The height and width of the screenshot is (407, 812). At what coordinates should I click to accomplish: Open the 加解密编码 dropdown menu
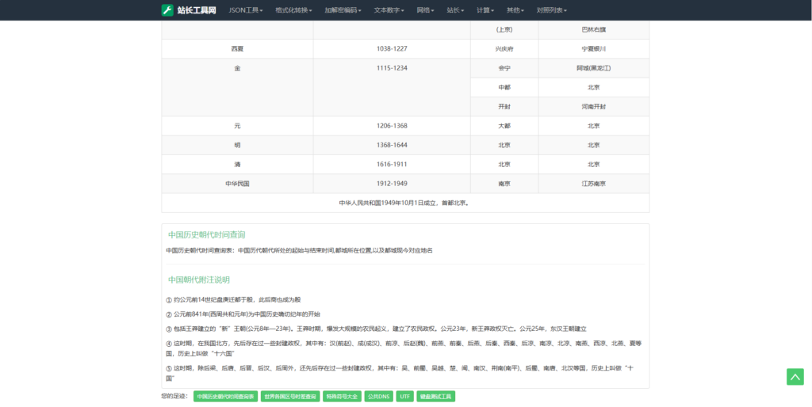click(343, 10)
